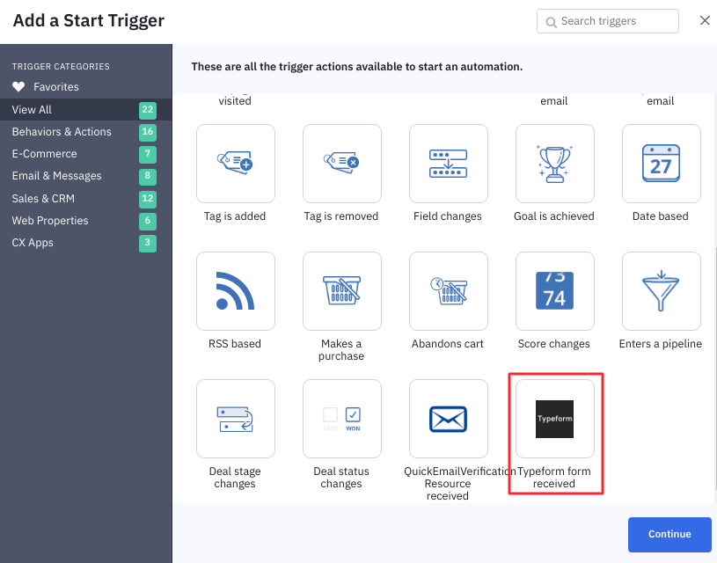Image resolution: width=717 pixels, height=563 pixels.
Task: Pick the Deal status changes icon
Action: pos(342,419)
